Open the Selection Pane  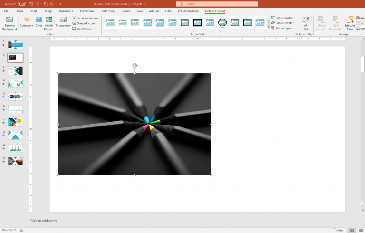350,23
